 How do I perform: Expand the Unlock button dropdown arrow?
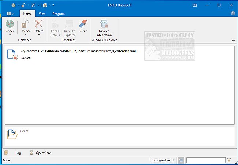(x=25, y=35)
